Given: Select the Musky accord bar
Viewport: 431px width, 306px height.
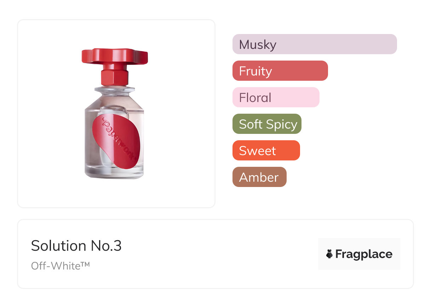Looking at the screenshot, I should 315,44.
